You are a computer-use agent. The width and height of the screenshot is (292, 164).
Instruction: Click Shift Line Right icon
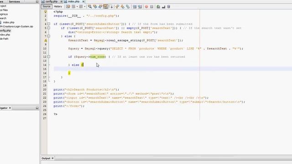pos(140,6)
